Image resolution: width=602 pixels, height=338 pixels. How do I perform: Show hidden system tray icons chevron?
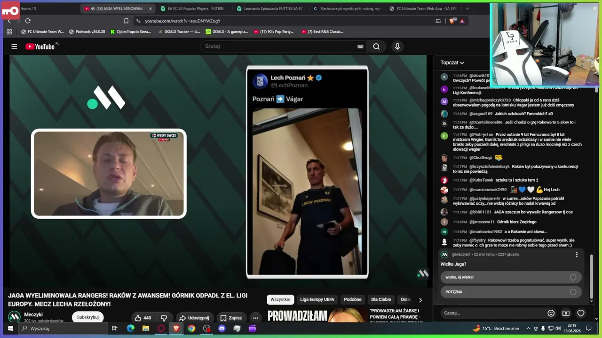pos(528,329)
